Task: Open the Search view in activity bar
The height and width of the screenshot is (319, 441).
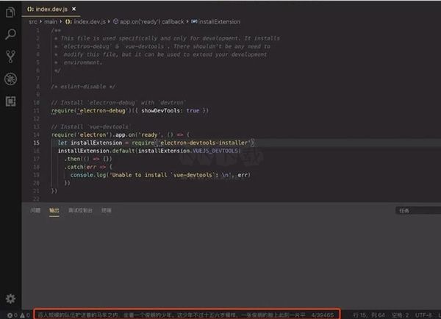Action: 10,34
